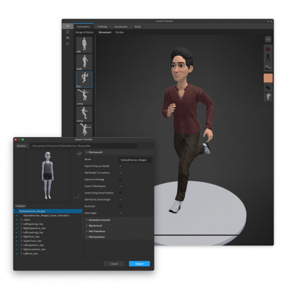Viewport: 291px width, 291px height.
Task: Click the orbit view icon beside import preview
Action: [79, 153]
